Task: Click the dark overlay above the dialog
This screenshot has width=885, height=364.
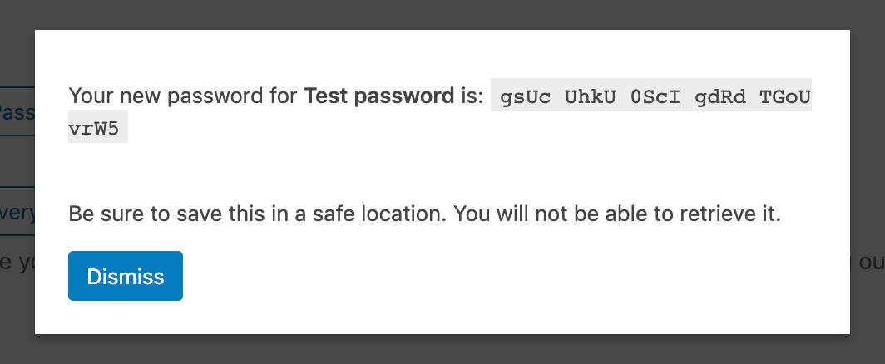Action: [442, 14]
